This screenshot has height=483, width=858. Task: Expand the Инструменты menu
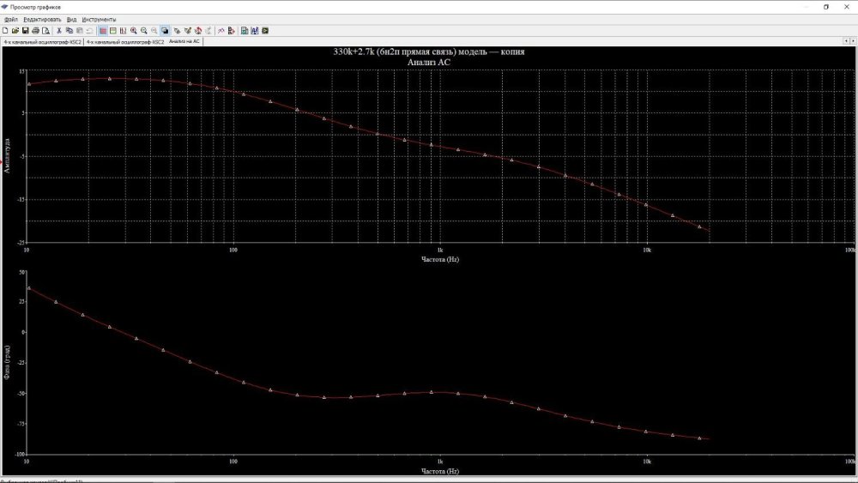tap(99, 18)
